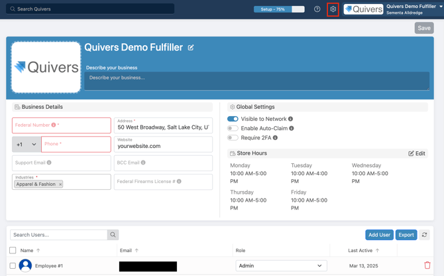444x276 pixels.
Task: Click the Federal Firearms License field
Action: coord(163,182)
